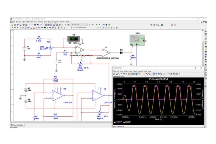
Task: Open the Cursor menu in Grapher View
Action: coord(135,71)
